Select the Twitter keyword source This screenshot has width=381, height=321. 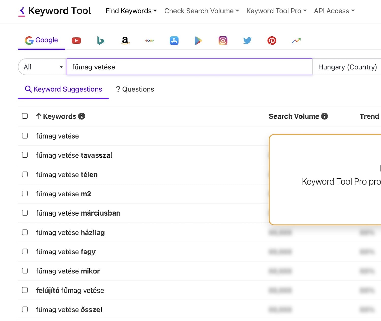pos(247,41)
